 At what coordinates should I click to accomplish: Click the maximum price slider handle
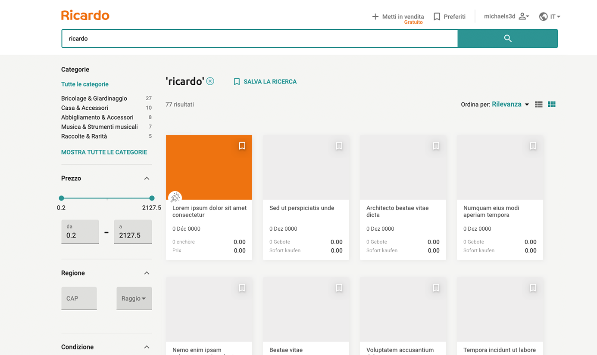point(152,198)
